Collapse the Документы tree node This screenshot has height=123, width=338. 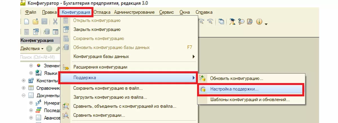[24, 96]
